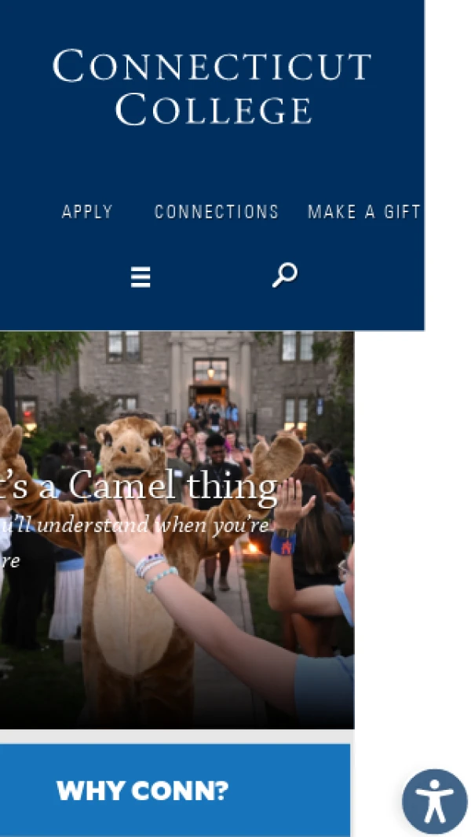This screenshot has width=471, height=837.
Task: Click the Connecticut College logo
Action: pyautogui.click(x=212, y=87)
